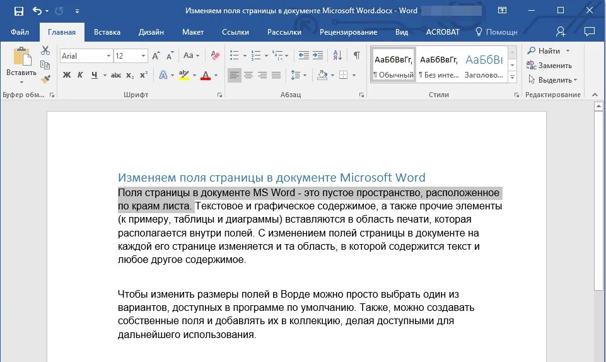Image resolution: width=606 pixels, height=362 pixels.
Task: Toggle italic with the К button
Action: pyautogui.click(x=80, y=75)
